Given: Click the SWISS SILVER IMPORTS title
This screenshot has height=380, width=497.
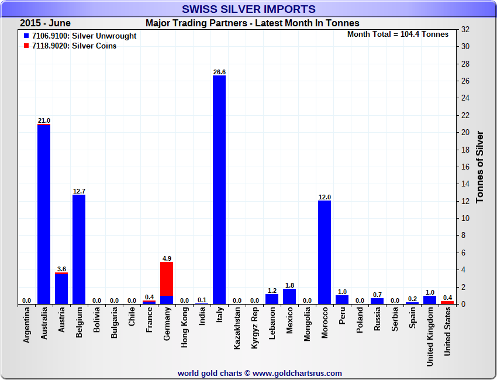Looking at the screenshot, I should click(x=248, y=9).
